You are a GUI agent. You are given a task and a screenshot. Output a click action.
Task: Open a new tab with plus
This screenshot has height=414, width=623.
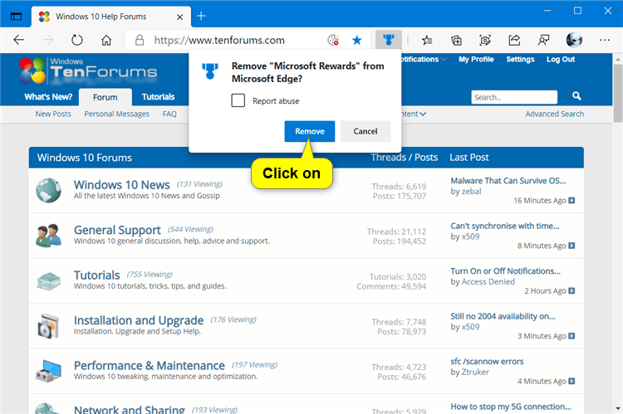click(x=201, y=16)
